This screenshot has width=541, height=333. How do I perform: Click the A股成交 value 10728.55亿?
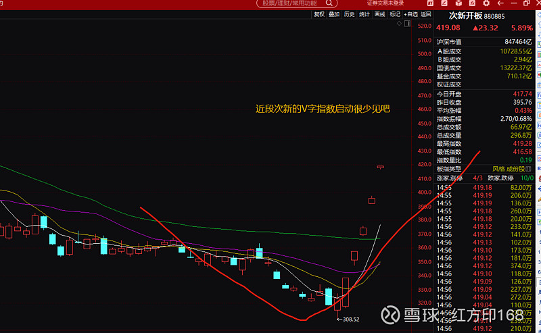click(516, 51)
